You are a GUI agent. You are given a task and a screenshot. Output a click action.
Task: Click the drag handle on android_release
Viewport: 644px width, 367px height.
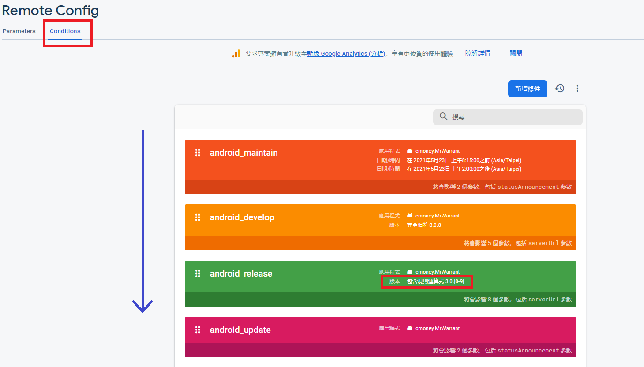pyautogui.click(x=198, y=273)
